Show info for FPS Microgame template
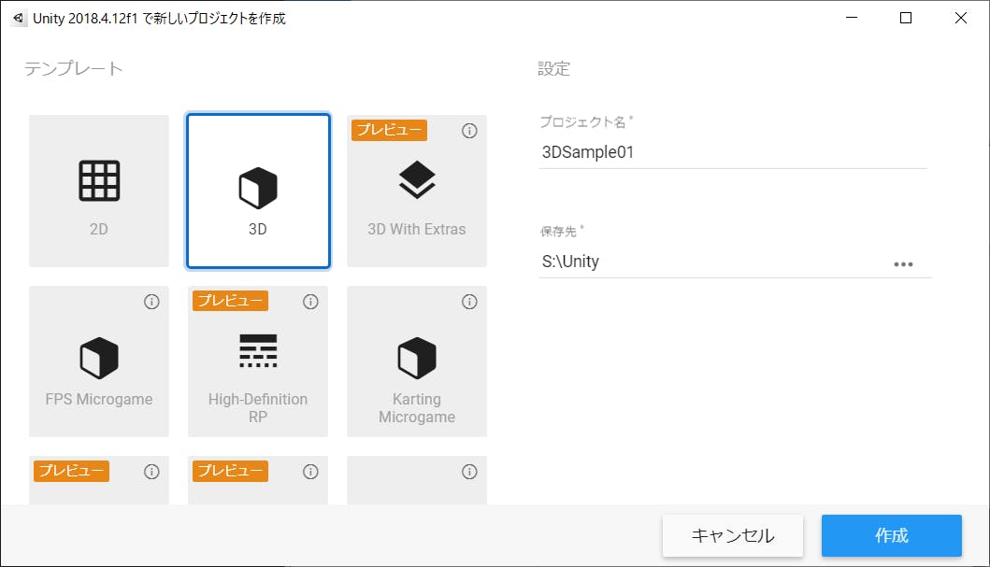990x567 pixels. point(151,302)
